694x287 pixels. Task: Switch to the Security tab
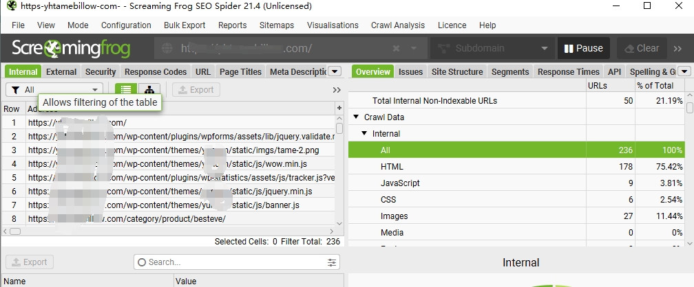[101, 71]
